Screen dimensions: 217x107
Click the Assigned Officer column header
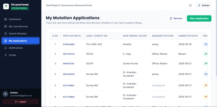point(163,36)
